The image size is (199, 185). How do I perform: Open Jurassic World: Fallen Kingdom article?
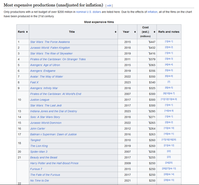click(50, 48)
